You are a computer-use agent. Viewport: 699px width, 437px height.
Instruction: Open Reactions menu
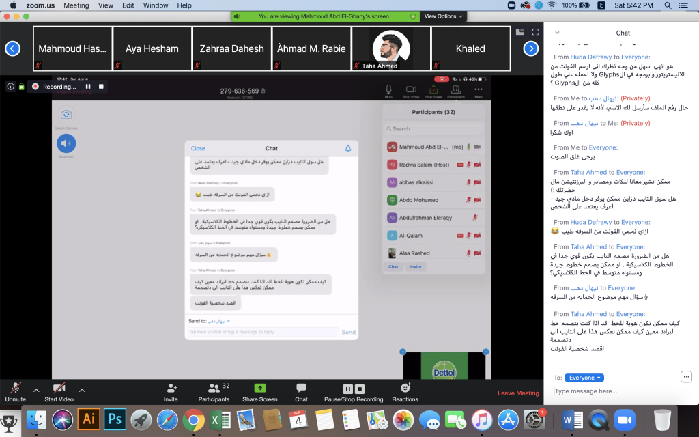point(405,392)
